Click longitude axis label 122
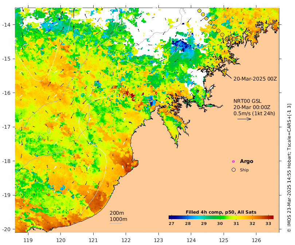The image size is (295, 245). [x=126, y=240]
